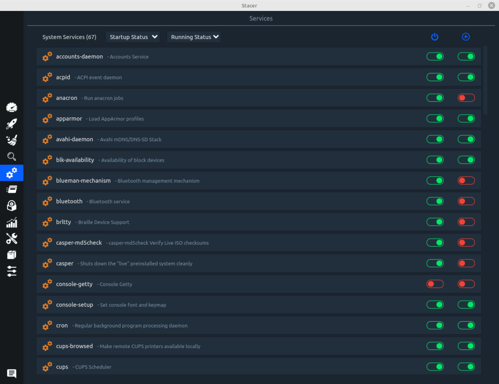Open Startup Apps rocket icon
The width and height of the screenshot is (499, 384).
pyautogui.click(x=11, y=124)
